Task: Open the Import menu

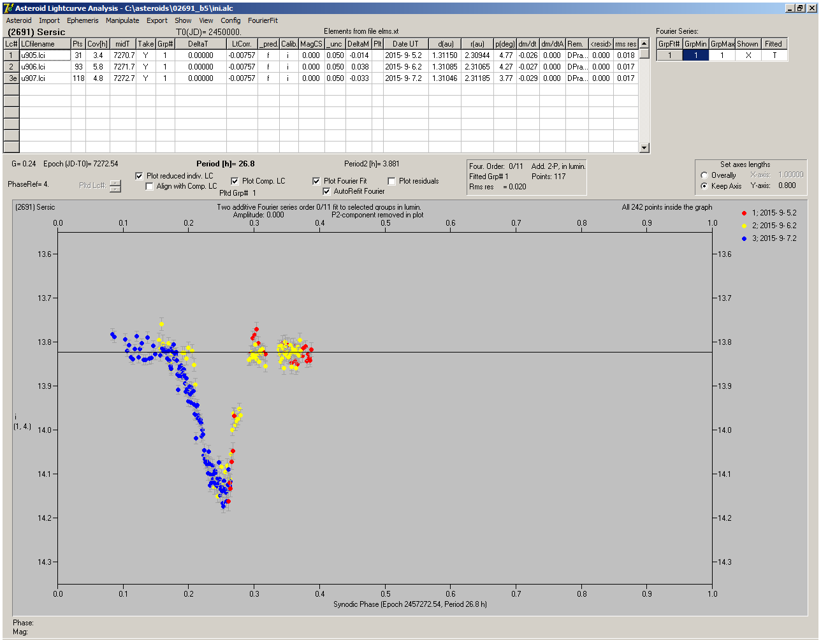Action: [x=50, y=20]
